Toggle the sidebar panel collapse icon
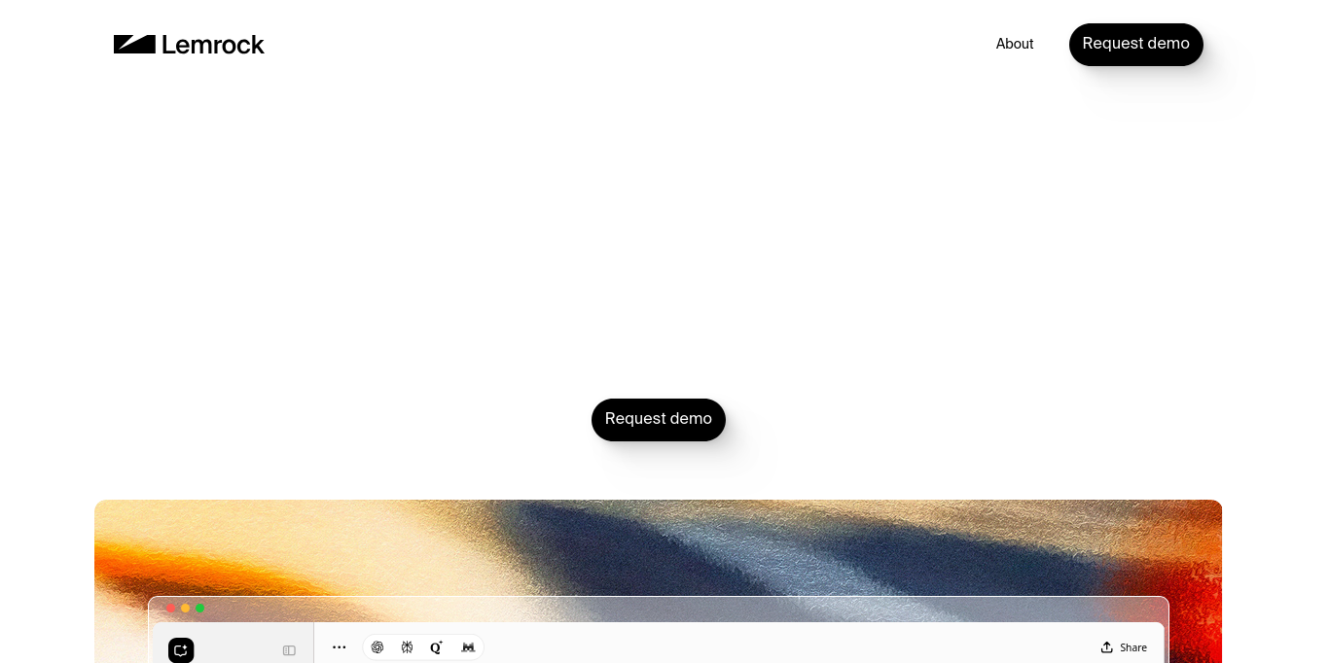Viewport: 1329px width, 663px height. (289, 650)
